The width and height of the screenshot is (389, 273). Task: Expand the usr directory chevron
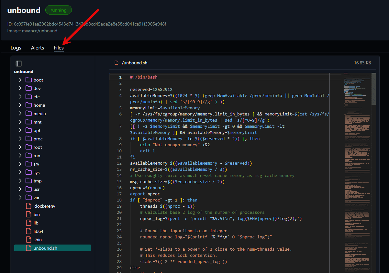tap(20, 189)
